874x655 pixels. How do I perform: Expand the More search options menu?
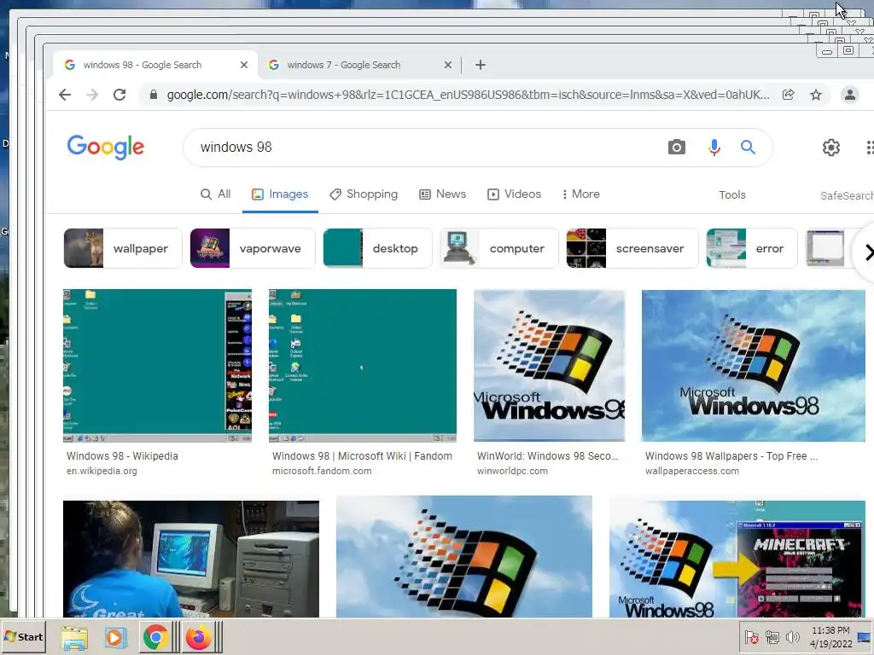(x=580, y=194)
